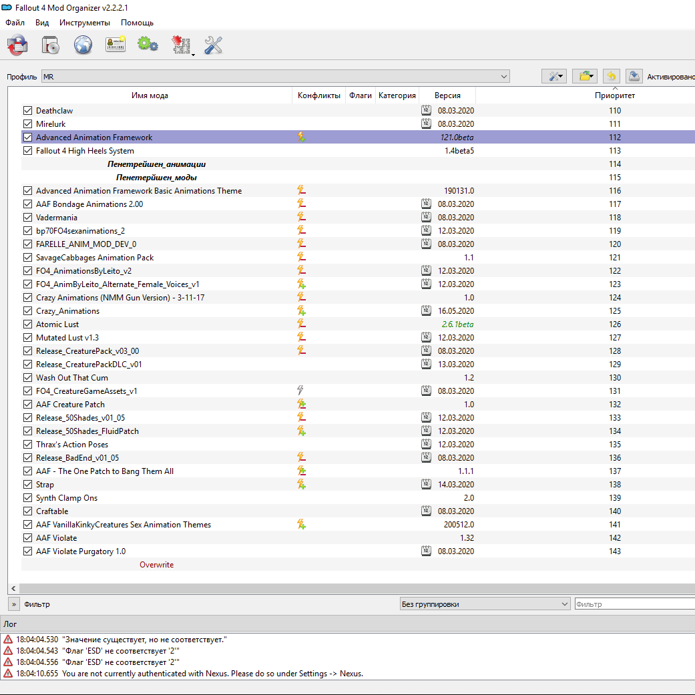695x695 pixels.
Task: Click the create backup icon near Активировано
Action: (634, 76)
